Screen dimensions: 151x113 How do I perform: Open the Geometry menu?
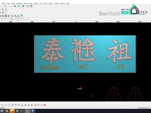click(19, 4)
